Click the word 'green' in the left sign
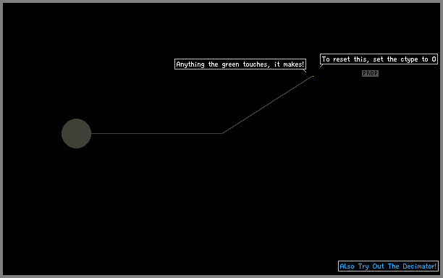Viewport: 443px width, 278px height. (x=230, y=64)
